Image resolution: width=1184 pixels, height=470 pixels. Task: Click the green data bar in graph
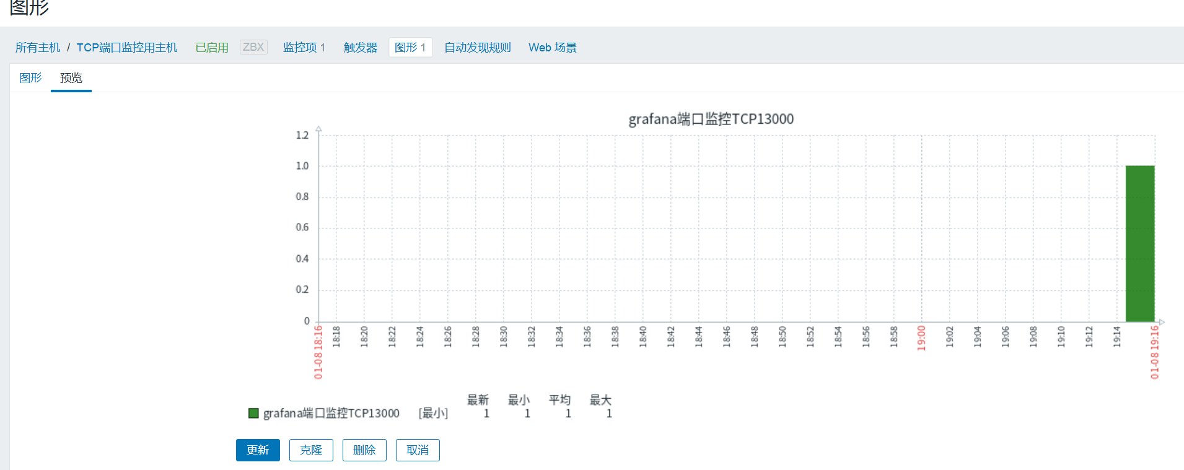pos(1140,243)
